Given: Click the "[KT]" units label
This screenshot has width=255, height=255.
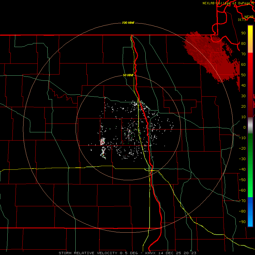Looking at the screenshot, I should (x=242, y=20).
